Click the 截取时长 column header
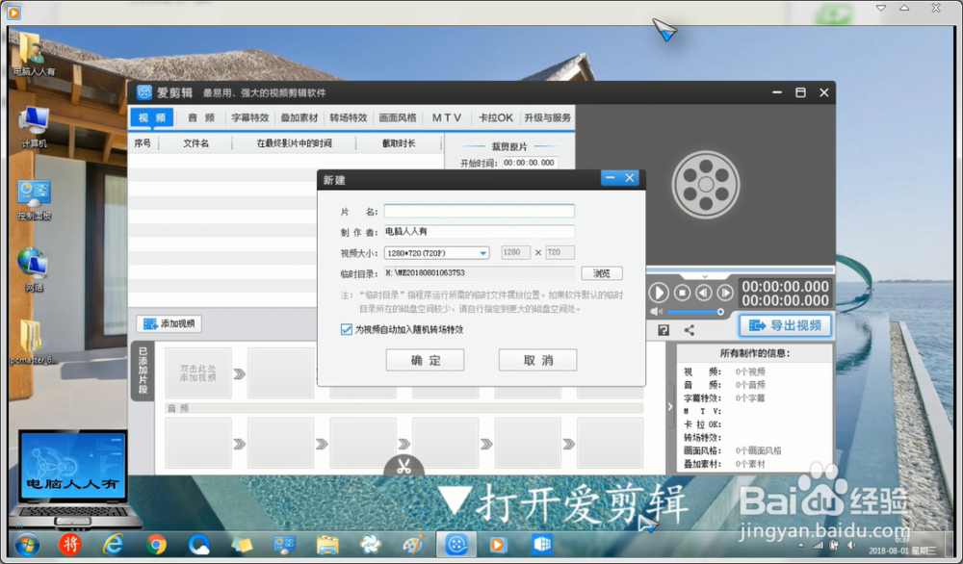963x564 pixels. [399, 143]
